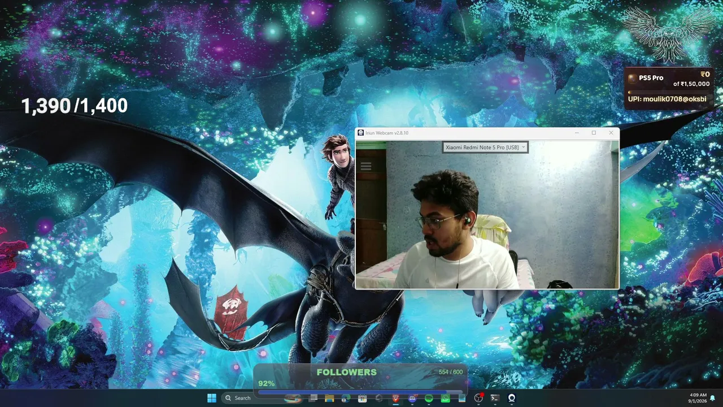Click the followers goal progress bar

click(360, 392)
